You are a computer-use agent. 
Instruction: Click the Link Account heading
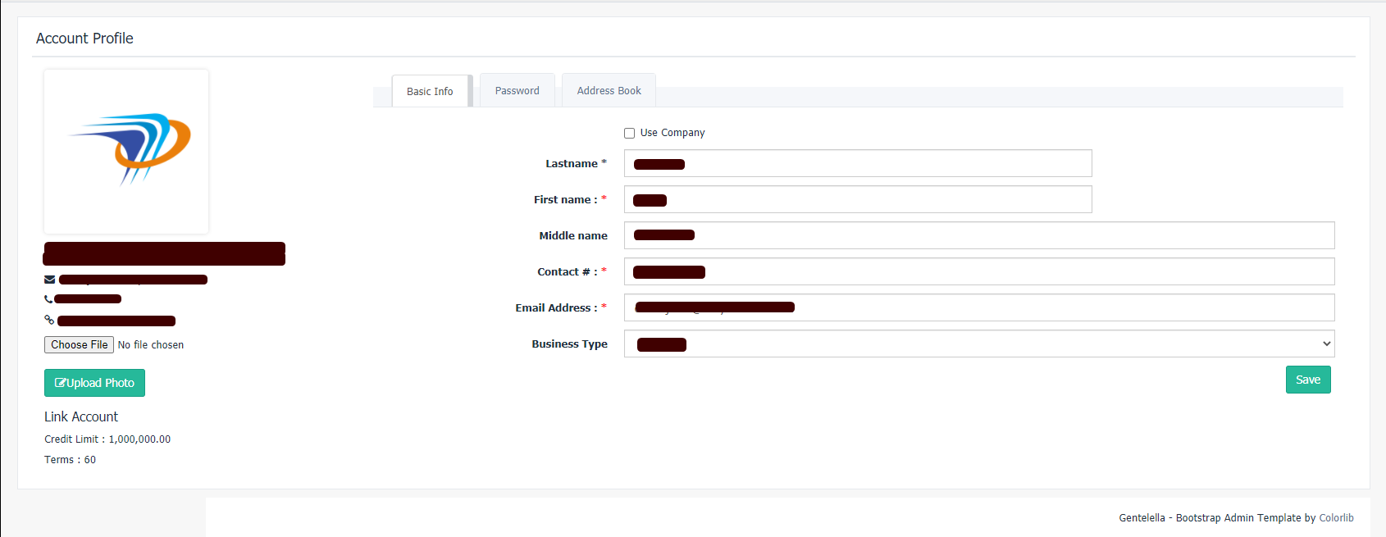click(81, 416)
